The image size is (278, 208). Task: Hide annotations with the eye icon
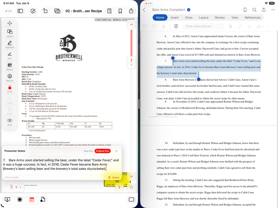pos(10,122)
